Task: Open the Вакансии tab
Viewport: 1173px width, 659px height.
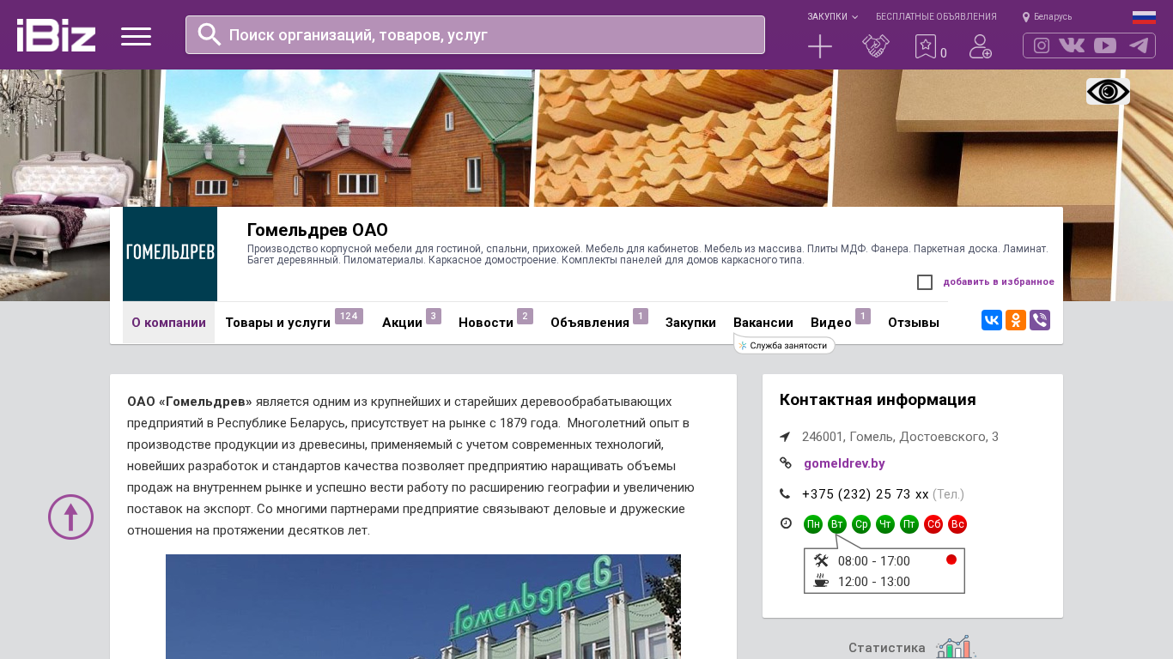Action: [763, 323]
